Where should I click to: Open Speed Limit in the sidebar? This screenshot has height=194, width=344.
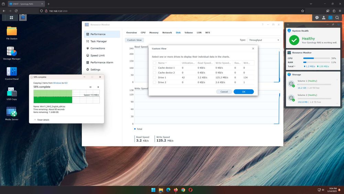click(102, 55)
